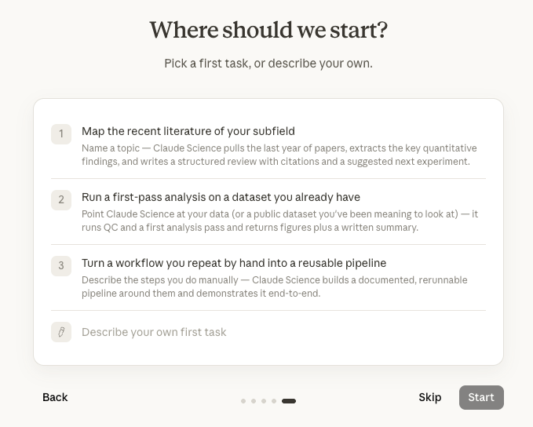Viewport: 533px width, 427px height.
Task: Click the number 3 badge icon
Action: [61, 266]
